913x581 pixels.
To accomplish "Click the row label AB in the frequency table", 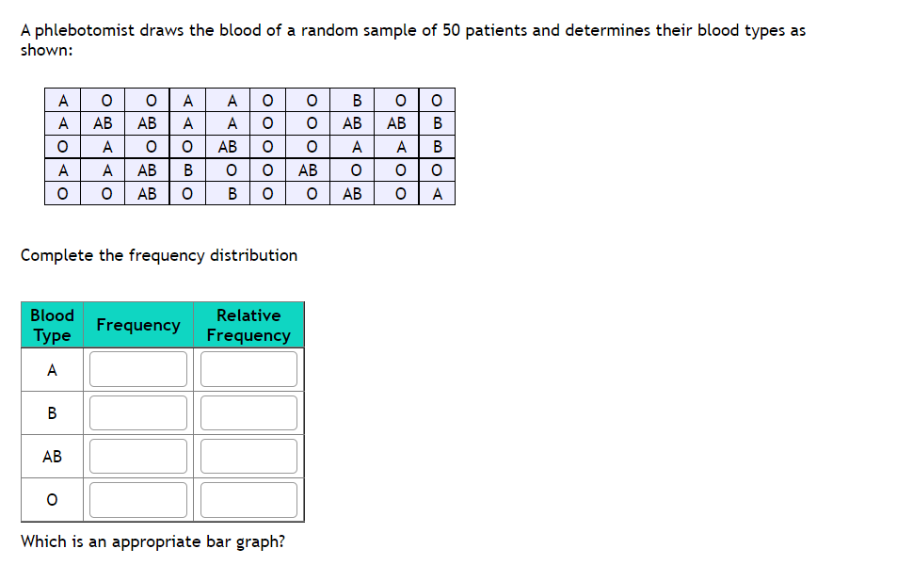I will 51,456.
